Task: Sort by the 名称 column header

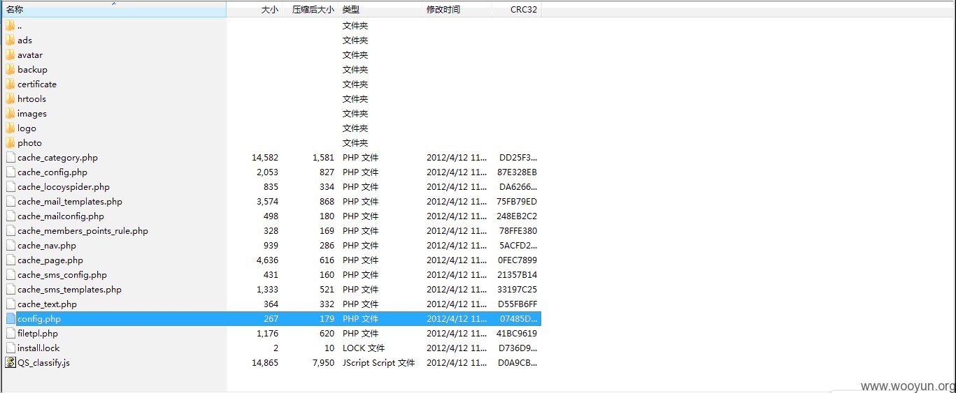Action: coord(113,9)
